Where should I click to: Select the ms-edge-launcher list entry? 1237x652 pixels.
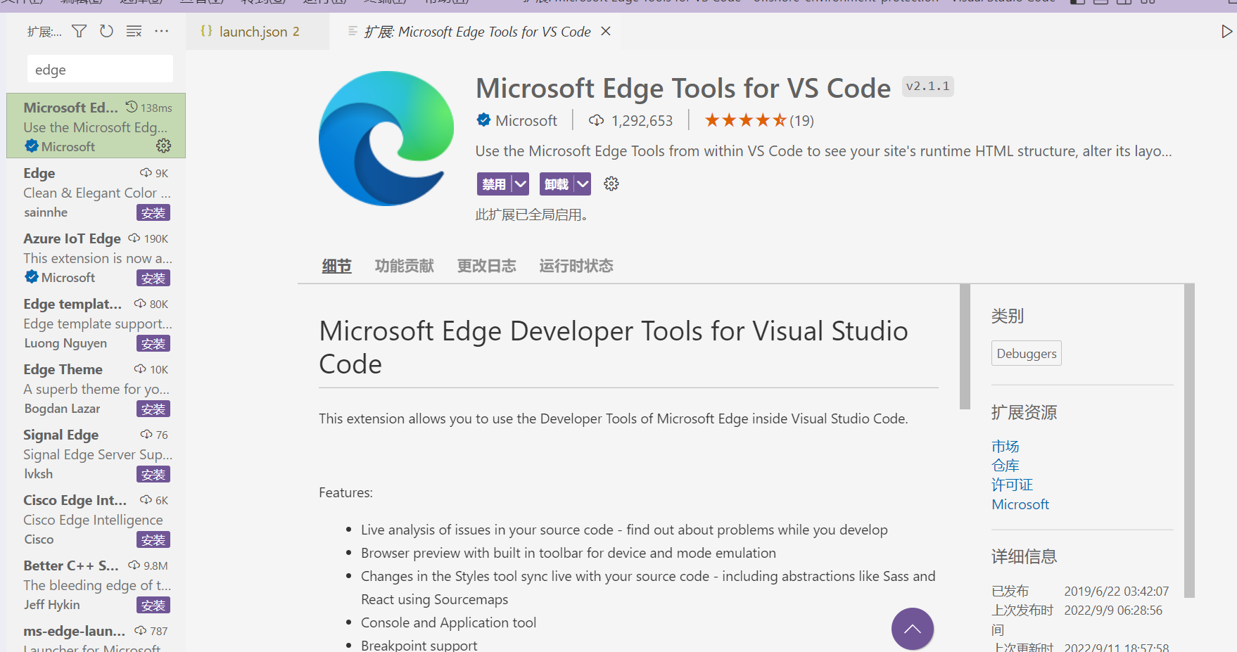[x=96, y=635]
